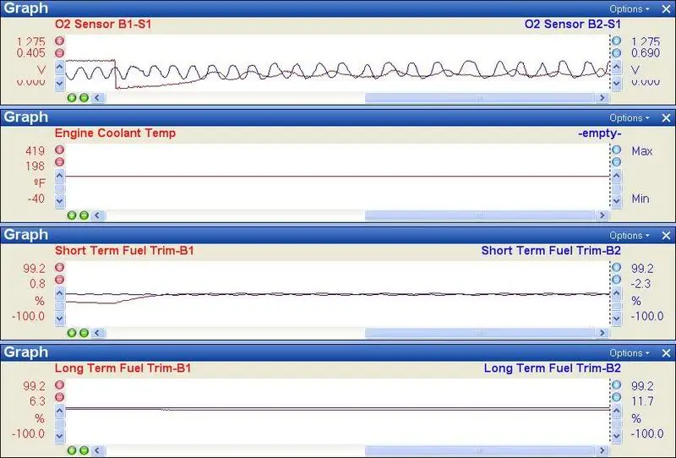Open Options menu of Engine Coolant Temp graph
676x458 pixels.
(x=629, y=118)
